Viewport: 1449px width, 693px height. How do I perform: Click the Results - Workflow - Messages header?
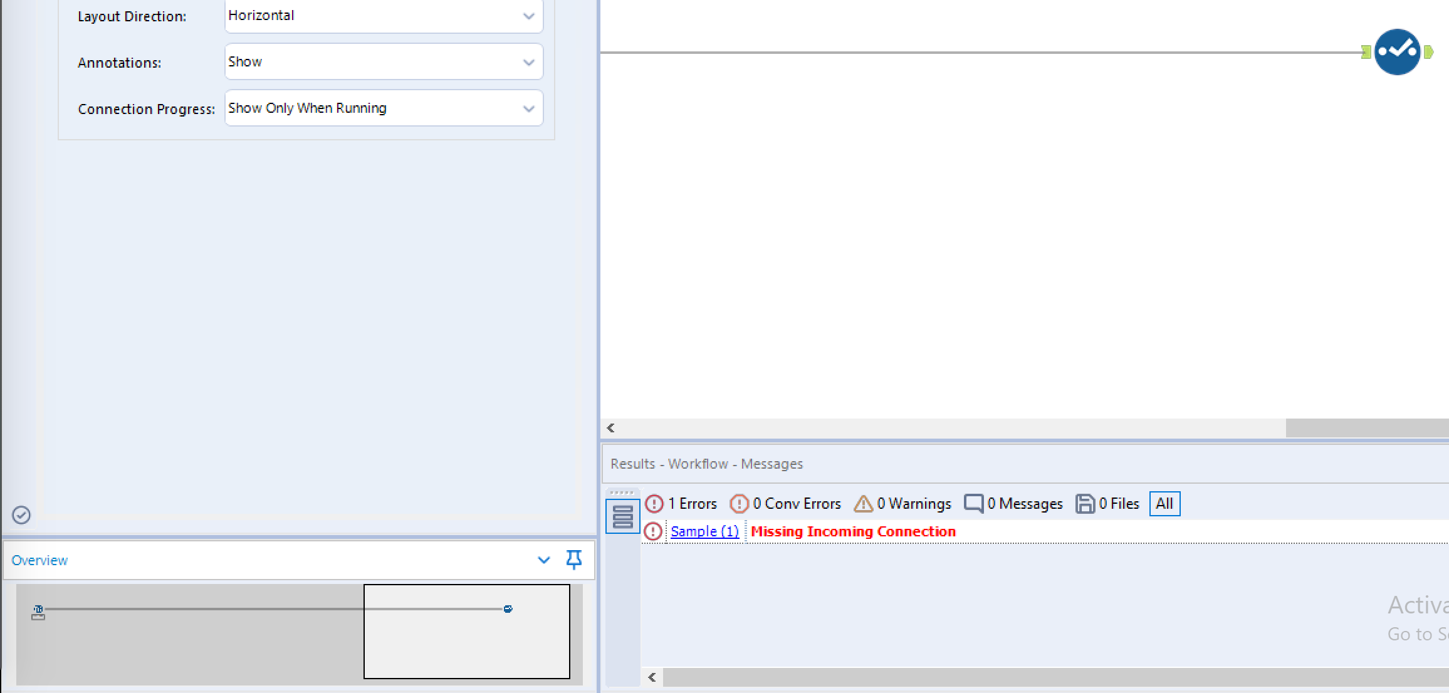704,464
